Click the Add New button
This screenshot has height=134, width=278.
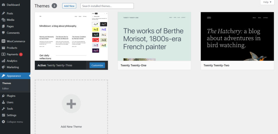[69, 6]
